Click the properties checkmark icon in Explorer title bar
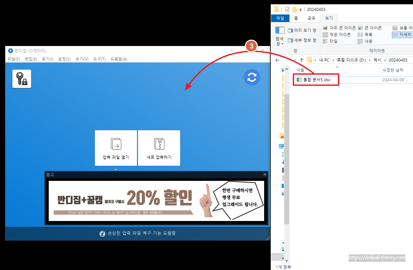Image resolution: width=413 pixels, height=270 pixels. [287, 9]
